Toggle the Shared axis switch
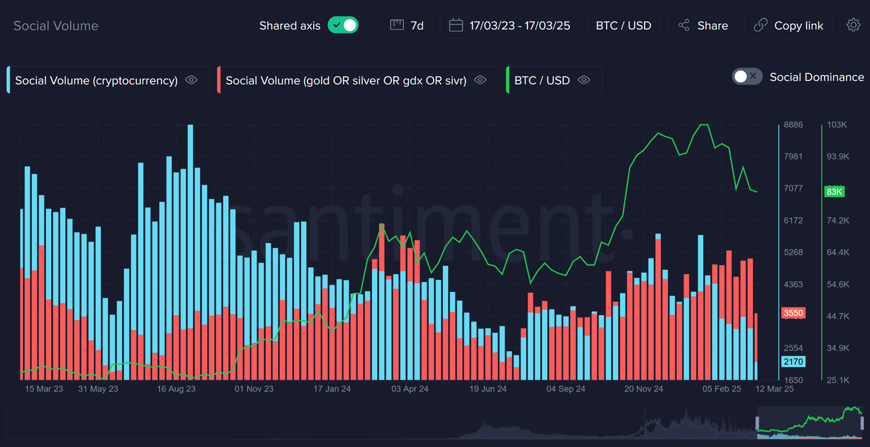The image size is (870, 447). point(343,25)
